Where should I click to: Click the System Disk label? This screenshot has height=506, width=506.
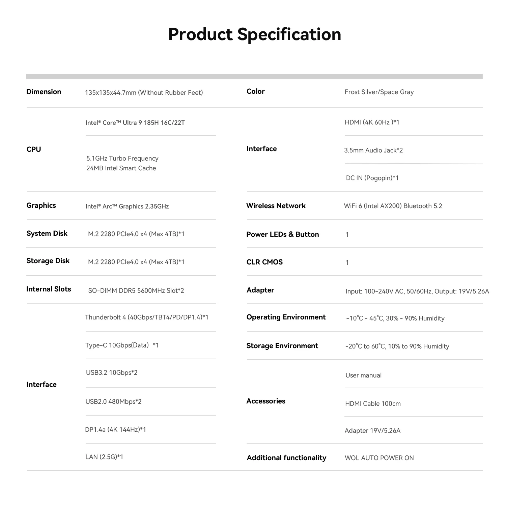point(47,233)
